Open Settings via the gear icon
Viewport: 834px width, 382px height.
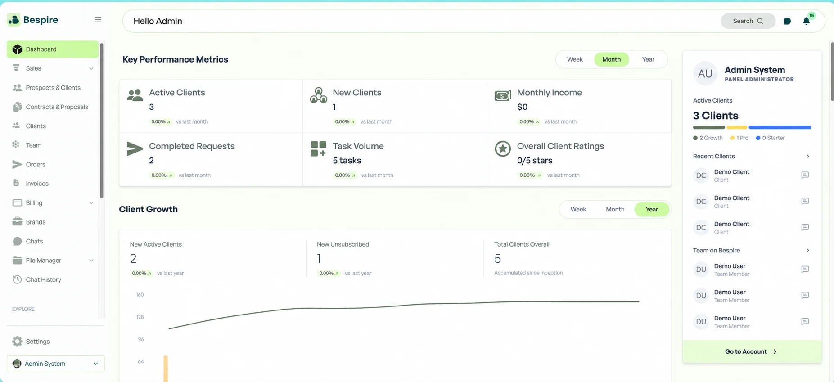click(17, 342)
